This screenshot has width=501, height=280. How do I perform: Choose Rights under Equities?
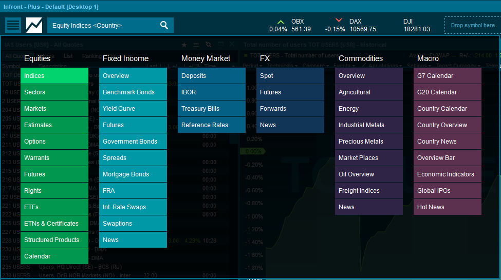(54, 191)
